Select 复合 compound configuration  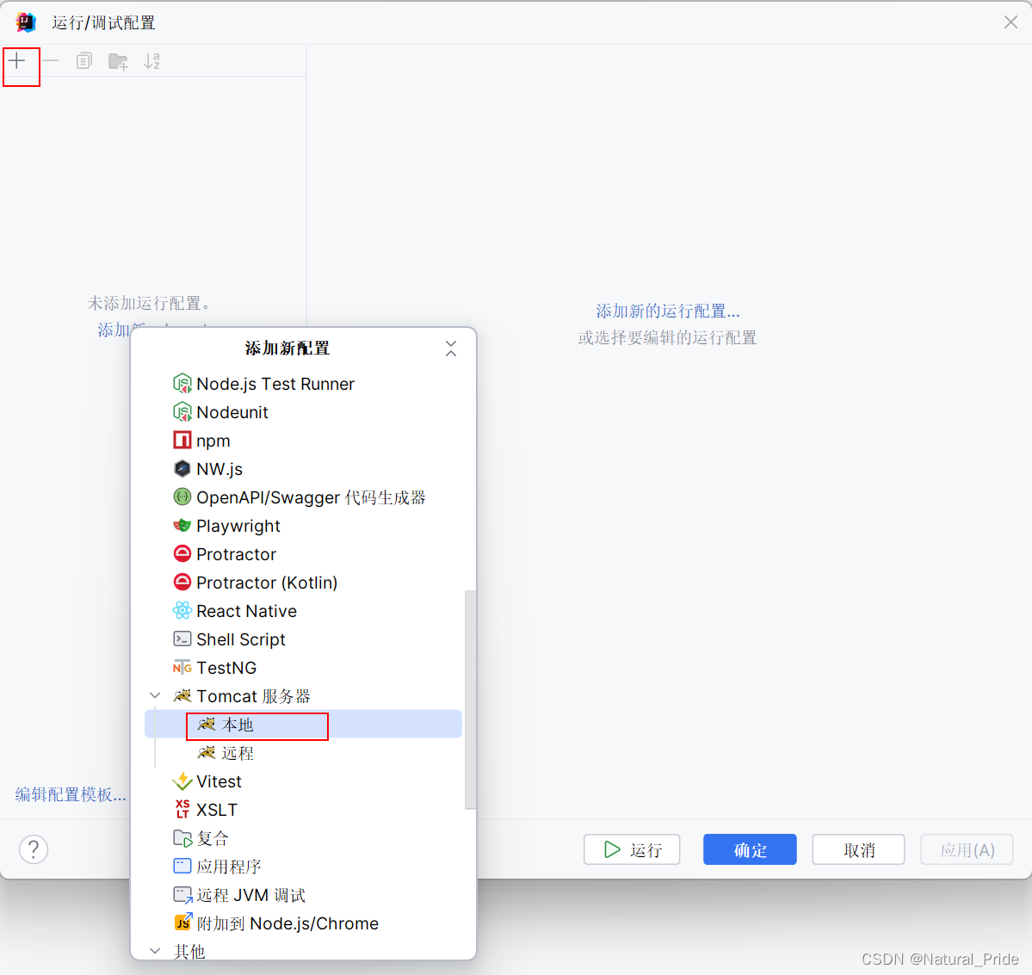(304, 838)
